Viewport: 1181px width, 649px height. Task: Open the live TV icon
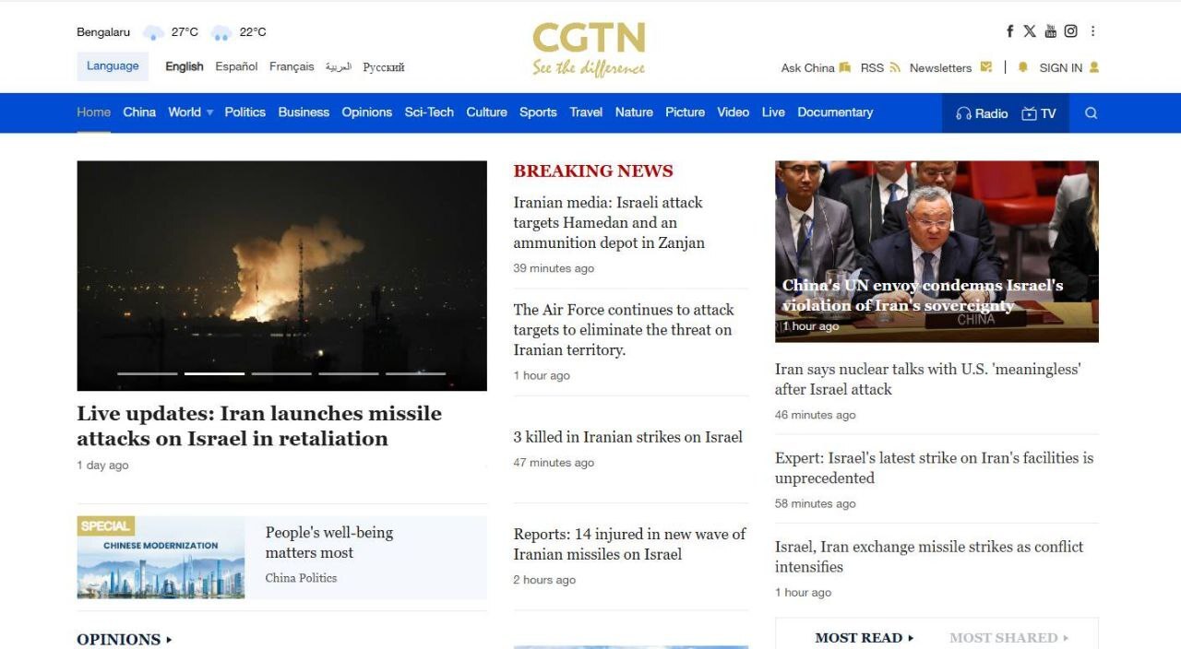point(1030,113)
